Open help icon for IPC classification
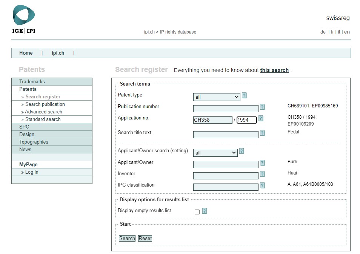The image size is (360, 254). (x=262, y=185)
